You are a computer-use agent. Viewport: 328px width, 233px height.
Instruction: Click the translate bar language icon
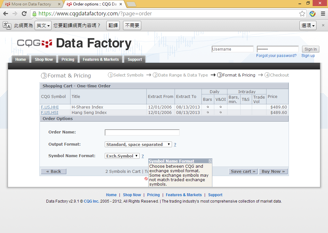pos(7,25)
